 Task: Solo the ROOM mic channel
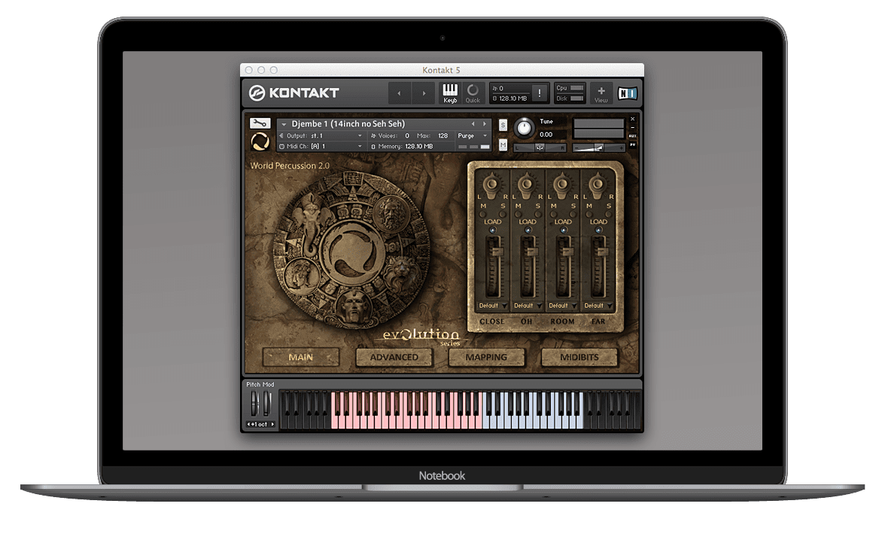(x=572, y=214)
